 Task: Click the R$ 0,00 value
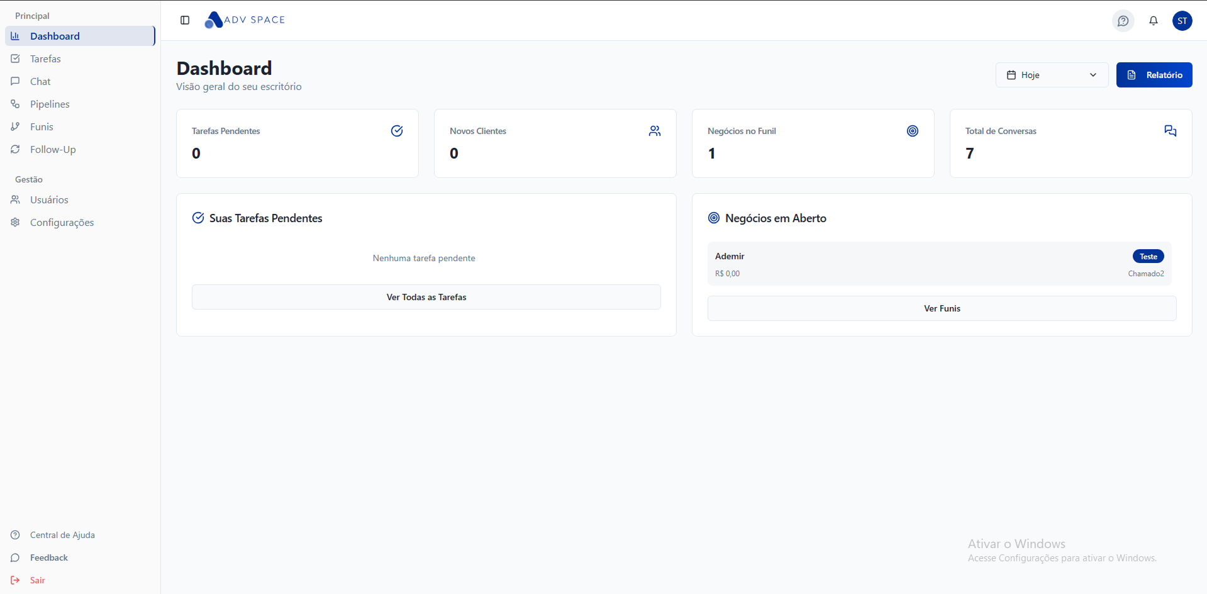click(728, 274)
